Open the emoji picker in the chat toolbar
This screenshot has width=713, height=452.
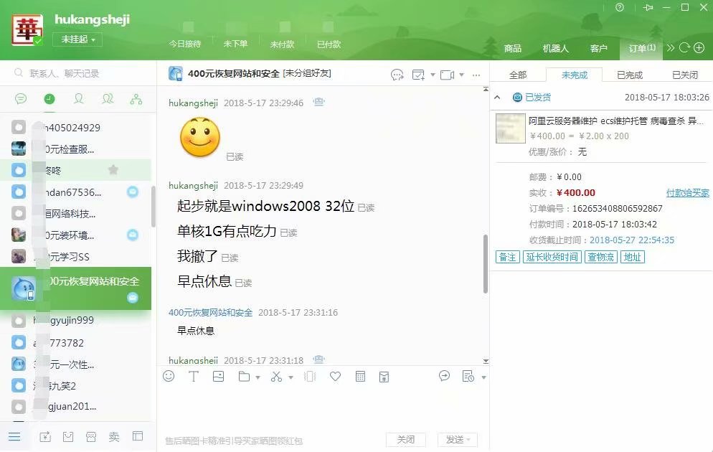point(169,376)
